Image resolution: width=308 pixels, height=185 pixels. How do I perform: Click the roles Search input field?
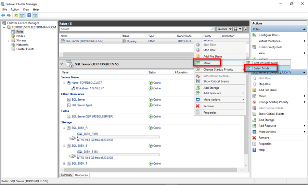[137, 29]
